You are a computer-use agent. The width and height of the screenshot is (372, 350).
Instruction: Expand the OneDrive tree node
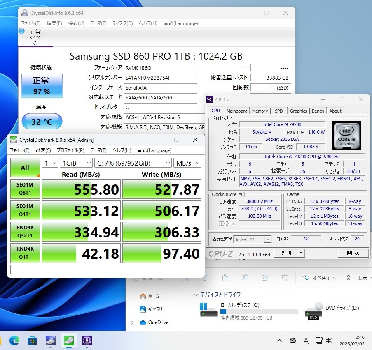(x=132, y=322)
